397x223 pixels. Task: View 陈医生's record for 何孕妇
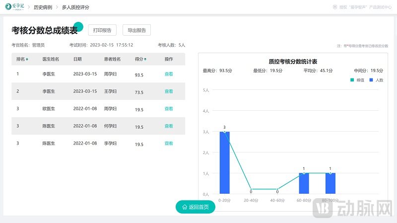169,126
